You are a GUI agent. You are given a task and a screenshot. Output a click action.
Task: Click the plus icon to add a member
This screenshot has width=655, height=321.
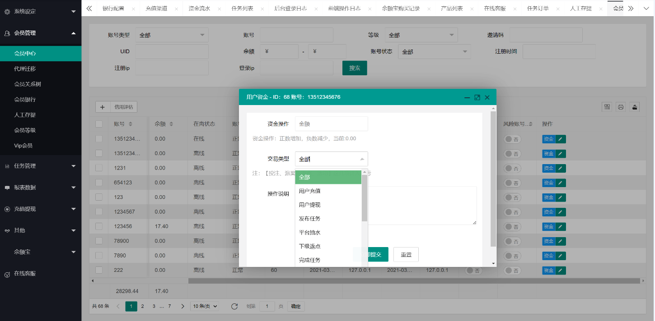pos(103,107)
